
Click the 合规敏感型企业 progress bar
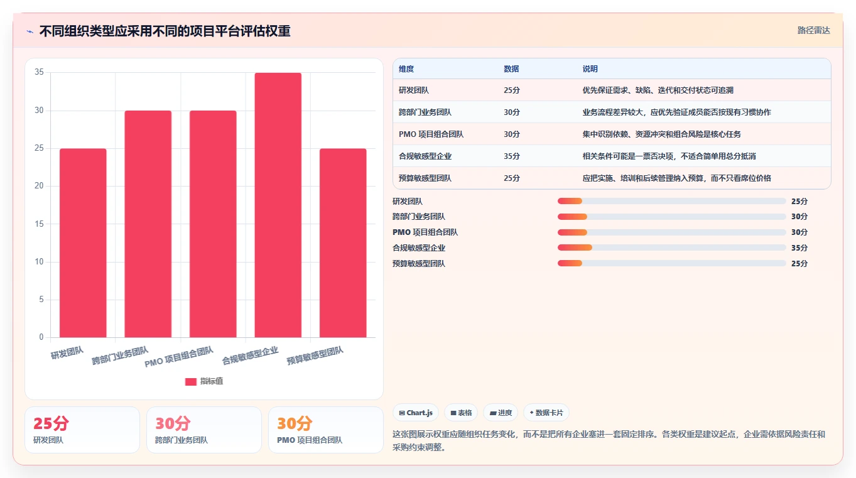tap(672, 247)
